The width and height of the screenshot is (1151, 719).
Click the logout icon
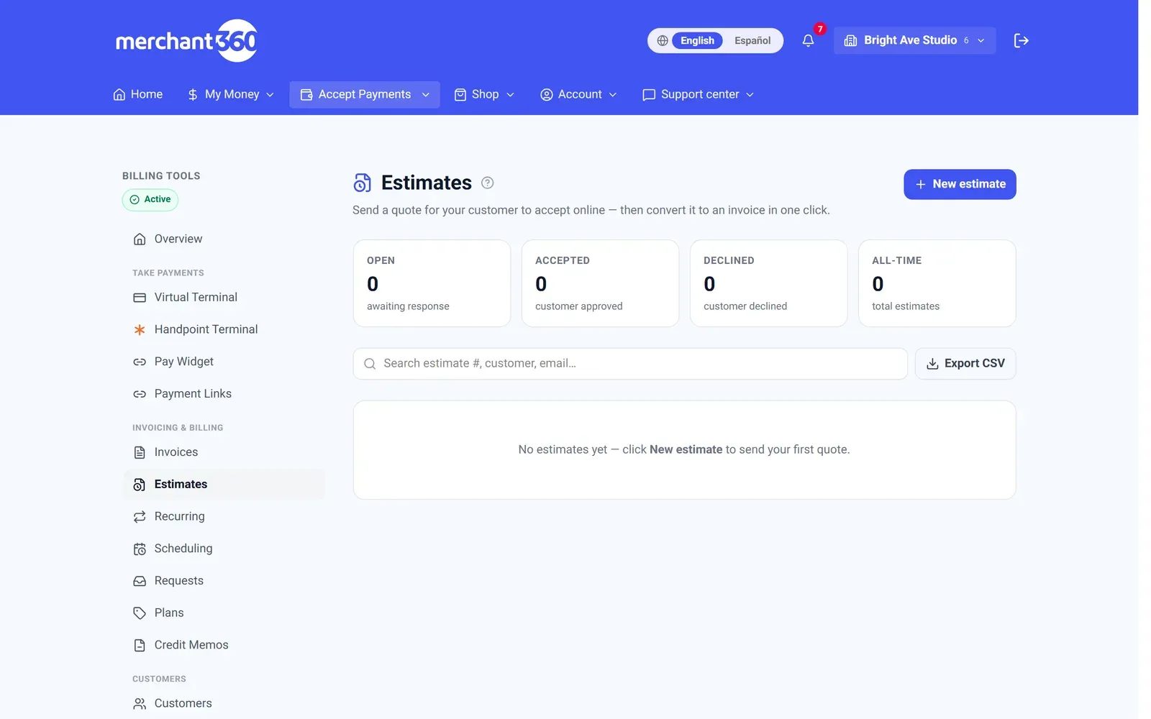[1021, 41]
